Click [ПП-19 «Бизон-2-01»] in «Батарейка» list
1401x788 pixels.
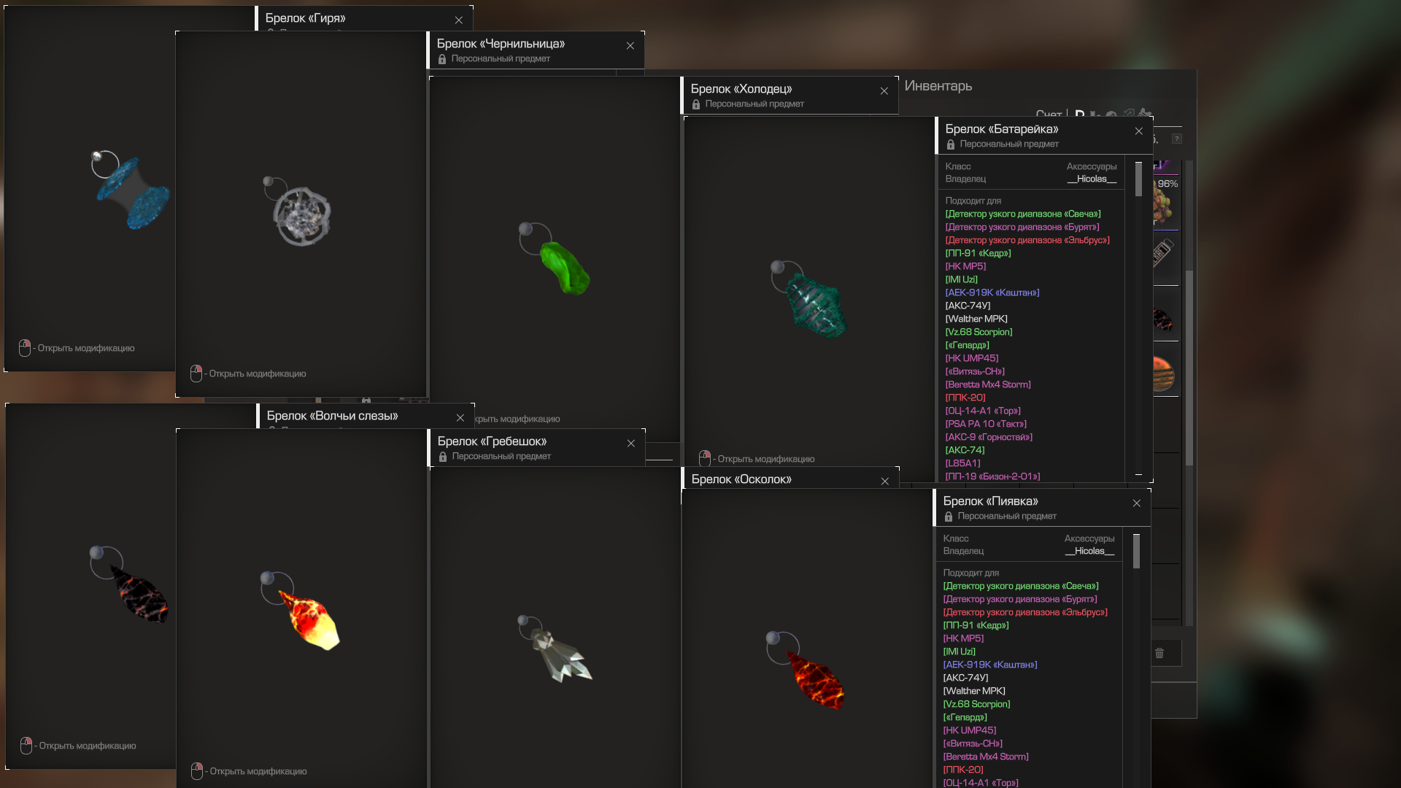click(x=992, y=477)
